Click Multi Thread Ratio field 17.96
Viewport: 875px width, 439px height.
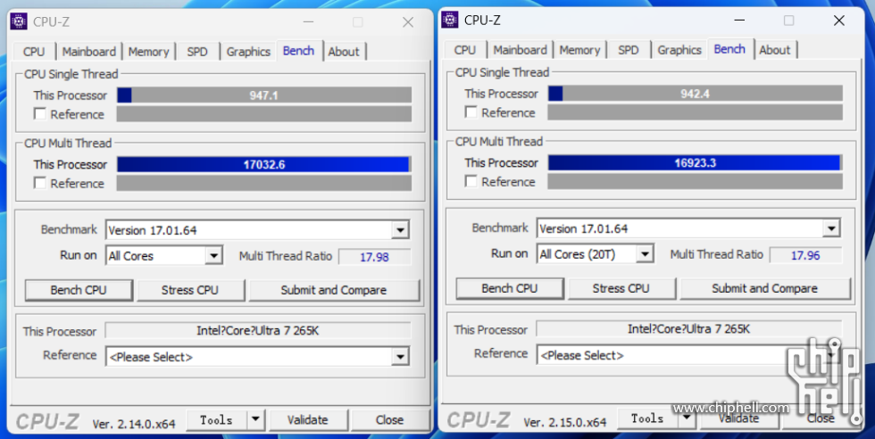(x=805, y=255)
